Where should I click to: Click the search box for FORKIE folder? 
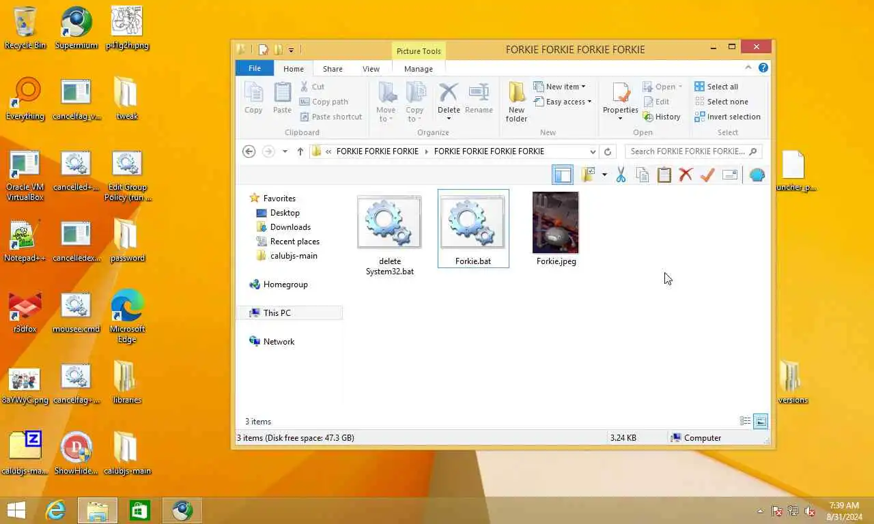tap(693, 151)
